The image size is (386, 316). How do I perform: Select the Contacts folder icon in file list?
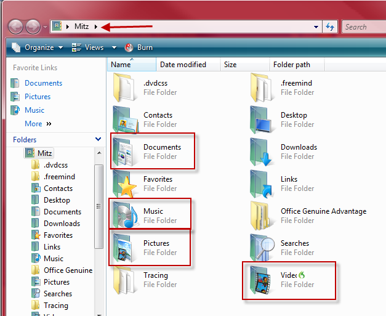point(125,120)
